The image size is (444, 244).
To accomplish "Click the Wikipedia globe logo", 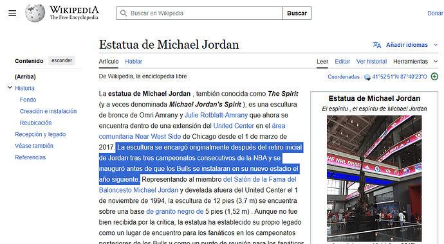I will (35, 13).
